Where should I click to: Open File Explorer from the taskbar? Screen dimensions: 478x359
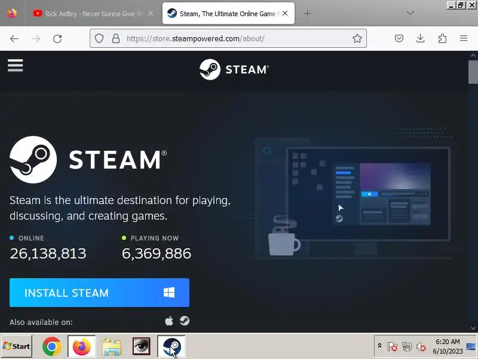(x=112, y=346)
